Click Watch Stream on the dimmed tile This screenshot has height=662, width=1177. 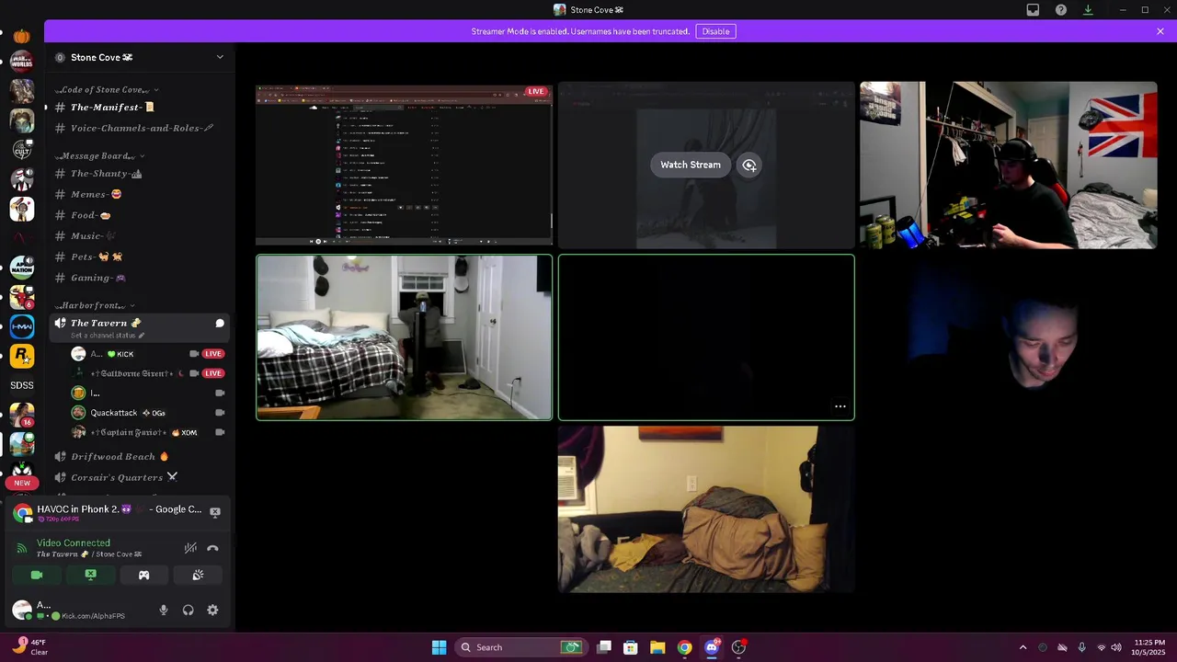691,165
